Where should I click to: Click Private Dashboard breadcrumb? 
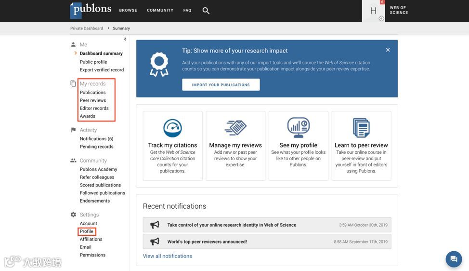tap(87, 28)
